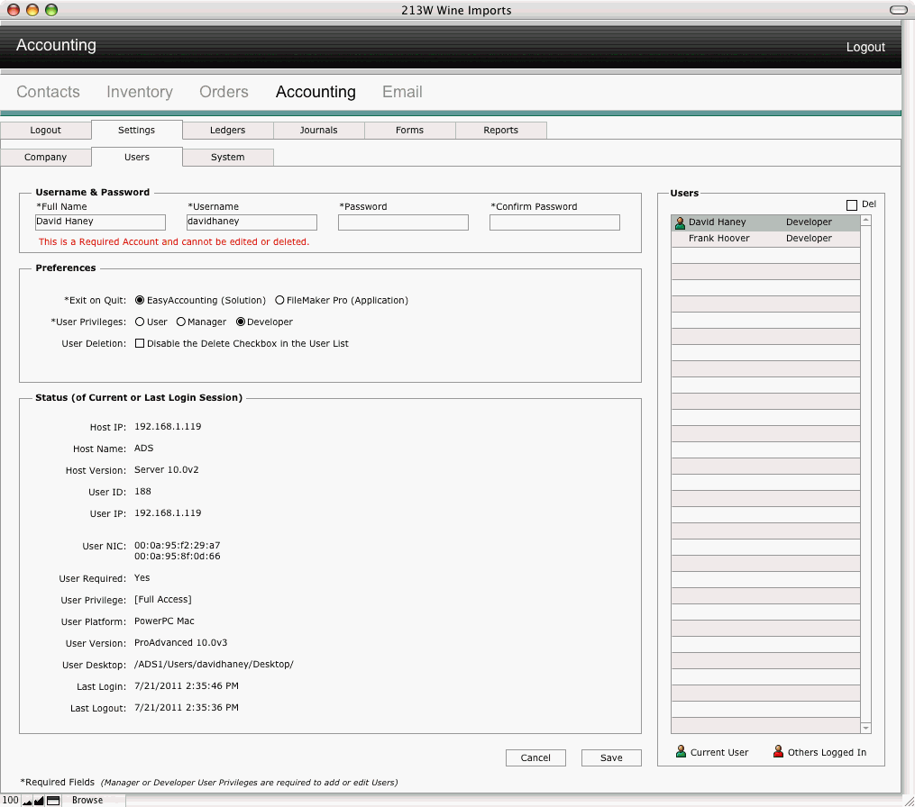
Task: Select FileMaker Pro (Application) exit option
Action: pyautogui.click(x=279, y=300)
